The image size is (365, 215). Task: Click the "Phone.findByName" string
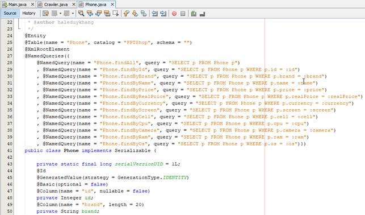click(x=127, y=83)
